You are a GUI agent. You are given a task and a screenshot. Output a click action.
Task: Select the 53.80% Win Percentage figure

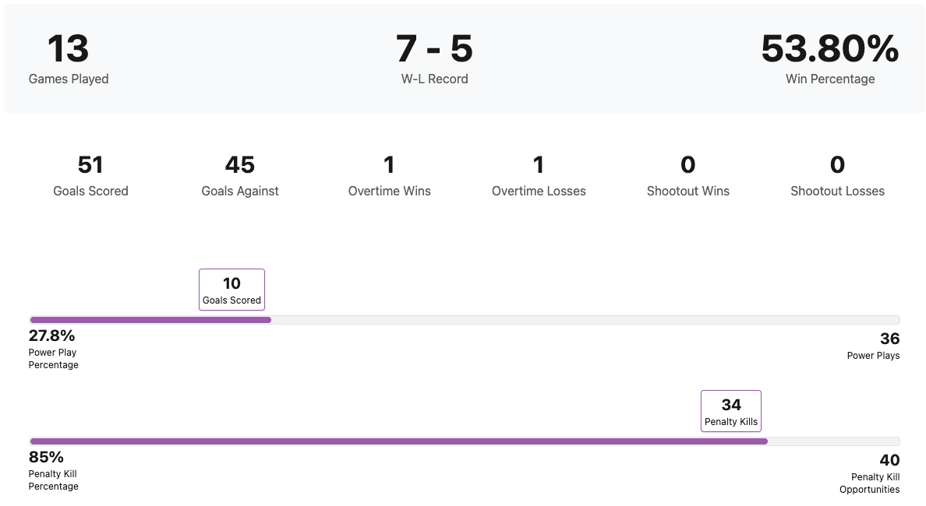(829, 49)
